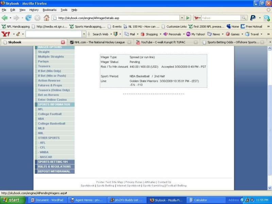
Task: Open RULES & REGULATIONS section
Action: pyautogui.click(x=54, y=167)
